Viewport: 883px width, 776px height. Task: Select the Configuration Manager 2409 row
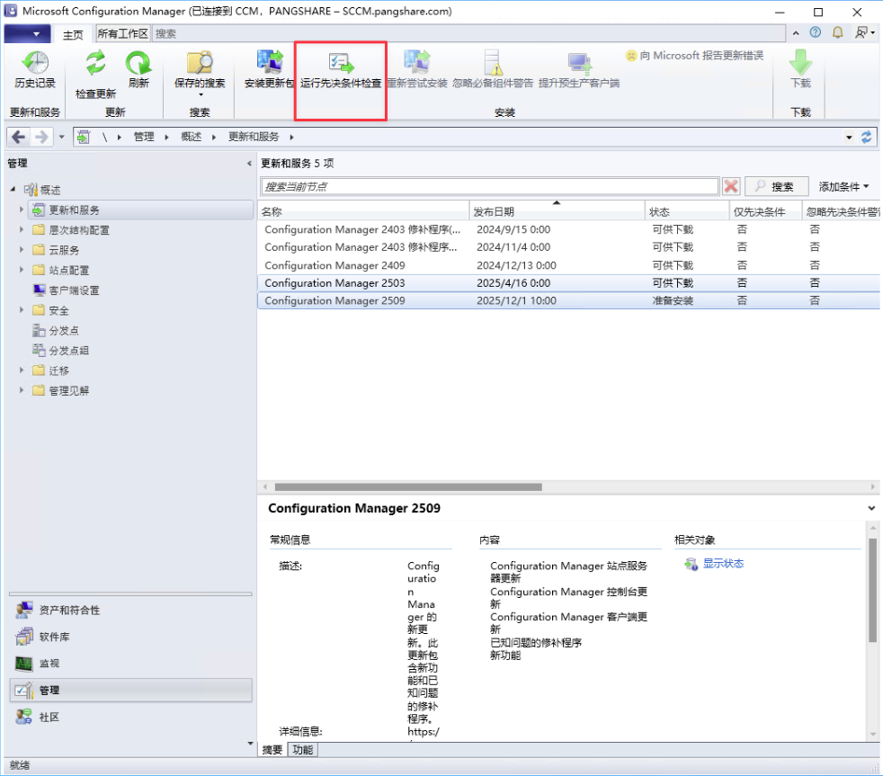point(569,265)
